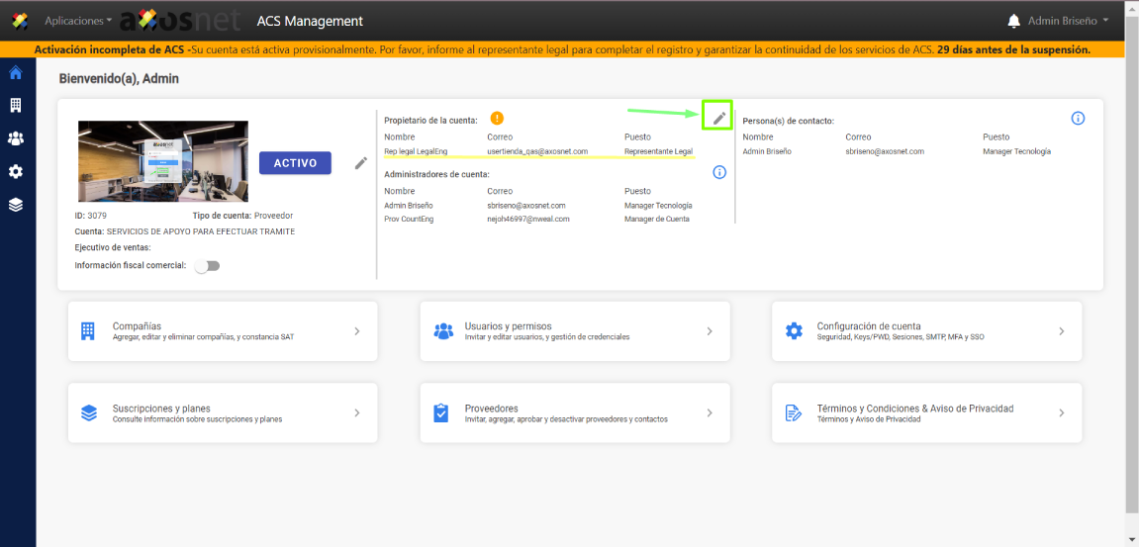Open the Users group icon in sidebar
The height and width of the screenshot is (547, 1139).
tap(15, 138)
